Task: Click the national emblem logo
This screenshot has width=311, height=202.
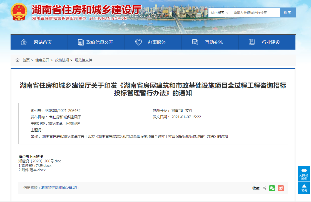Action: coord(19,12)
